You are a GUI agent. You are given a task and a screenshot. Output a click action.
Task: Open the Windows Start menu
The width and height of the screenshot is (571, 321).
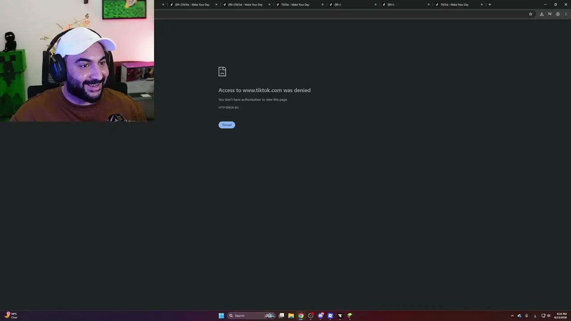coord(221,316)
